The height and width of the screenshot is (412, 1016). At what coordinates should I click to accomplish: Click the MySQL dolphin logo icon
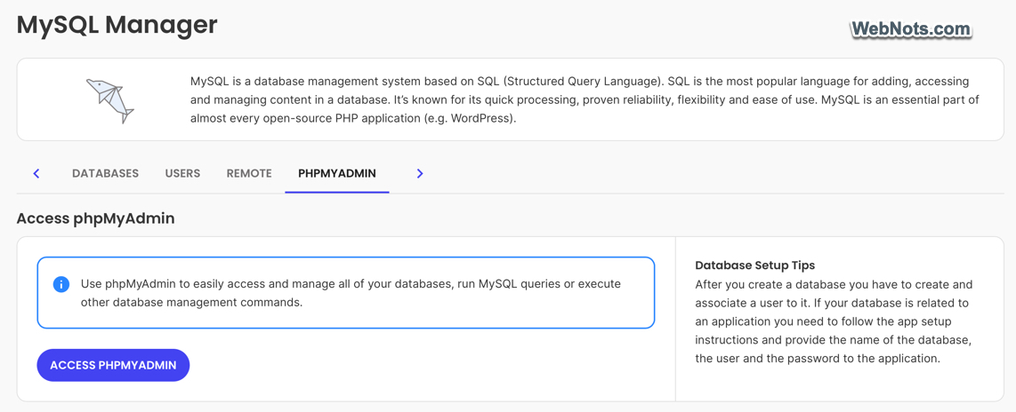tap(109, 99)
